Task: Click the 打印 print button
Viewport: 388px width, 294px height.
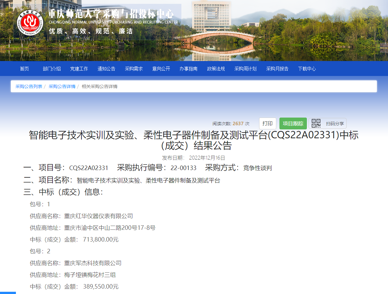Action: [x=268, y=123]
